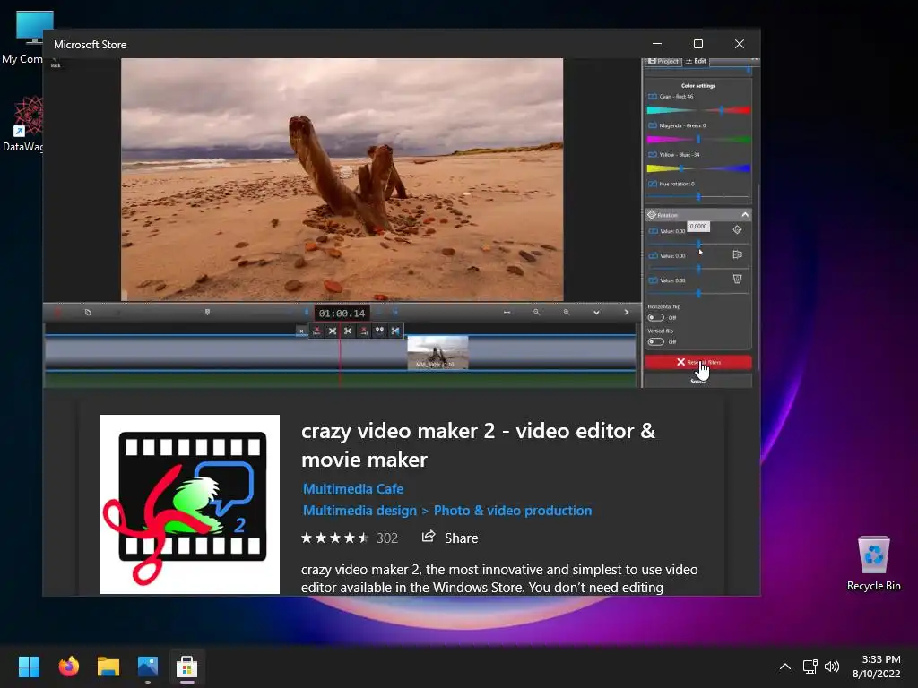Click the 0,0000 rotation value field
The width and height of the screenshot is (918, 688).
click(697, 227)
